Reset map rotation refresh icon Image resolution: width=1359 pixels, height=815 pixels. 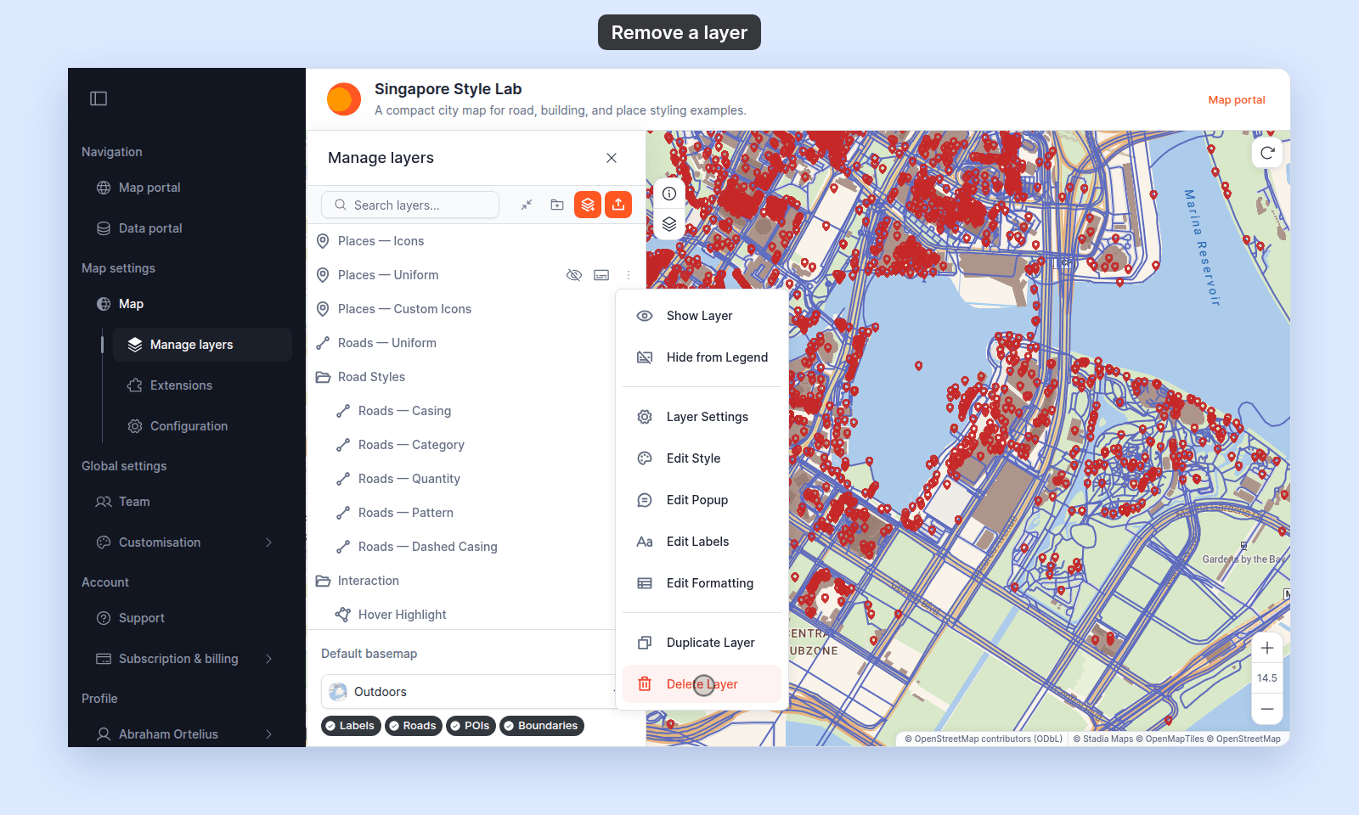click(x=1267, y=153)
